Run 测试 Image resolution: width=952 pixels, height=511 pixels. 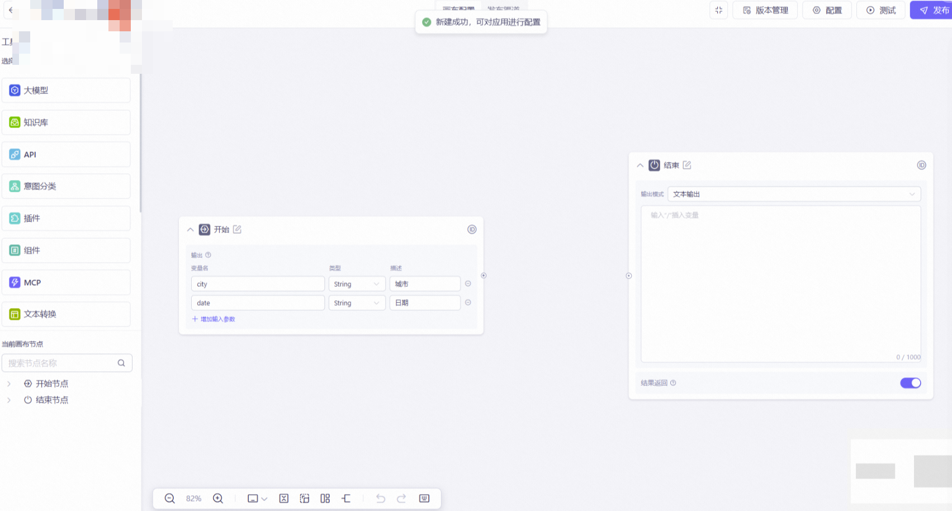coord(881,10)
